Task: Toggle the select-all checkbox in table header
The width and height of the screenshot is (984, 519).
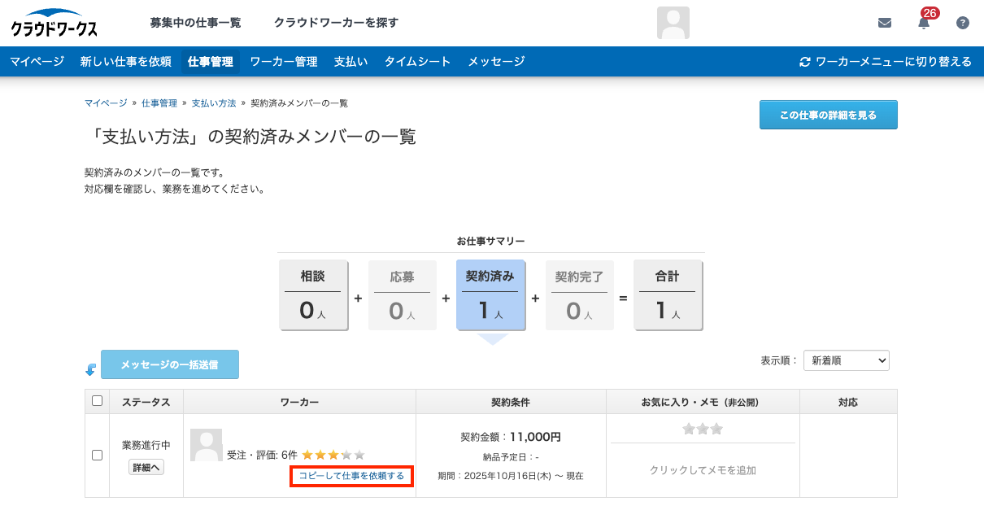Action: pyautogui.click(x=98, y=401)
